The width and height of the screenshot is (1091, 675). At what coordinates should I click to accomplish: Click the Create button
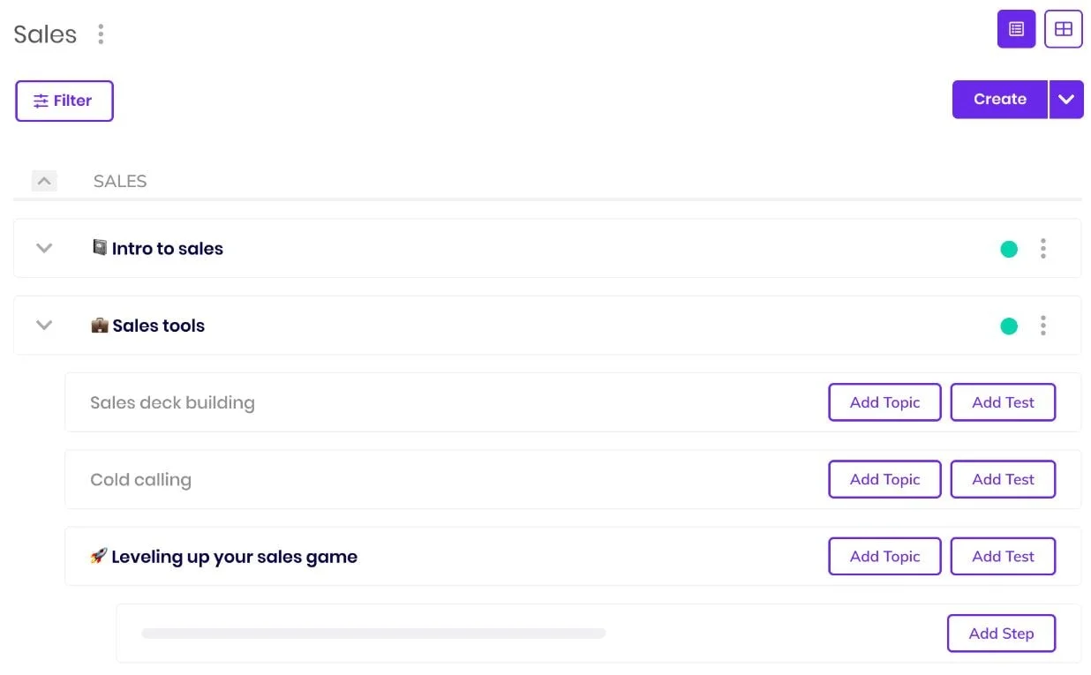coord(999,100)
